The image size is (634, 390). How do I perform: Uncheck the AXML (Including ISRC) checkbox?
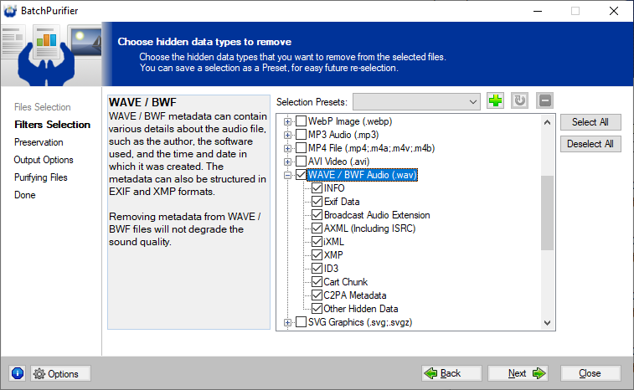(x=317, y=228)
